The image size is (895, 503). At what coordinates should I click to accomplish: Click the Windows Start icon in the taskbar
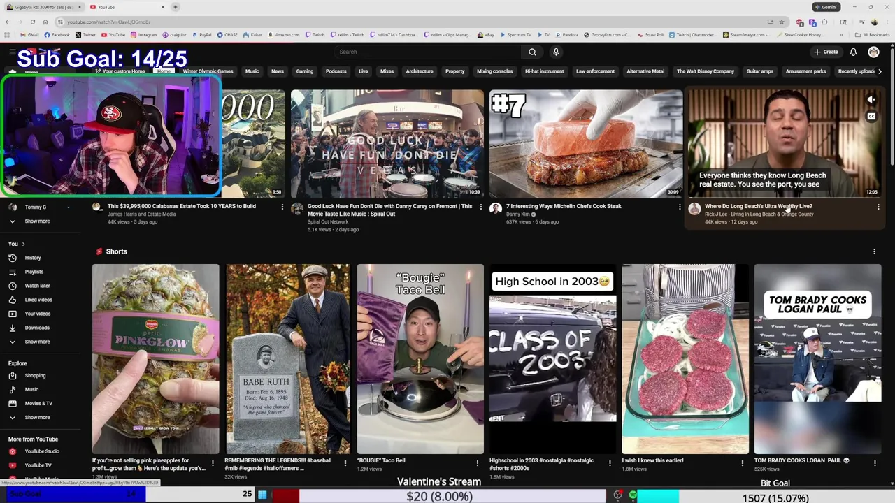tap(262, 495)
